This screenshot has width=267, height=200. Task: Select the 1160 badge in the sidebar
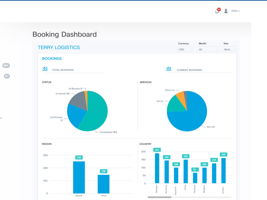pyautogui.click(x=6, y=65)
